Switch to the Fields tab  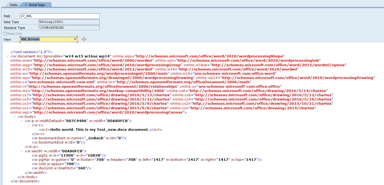(x=14, y=5)
